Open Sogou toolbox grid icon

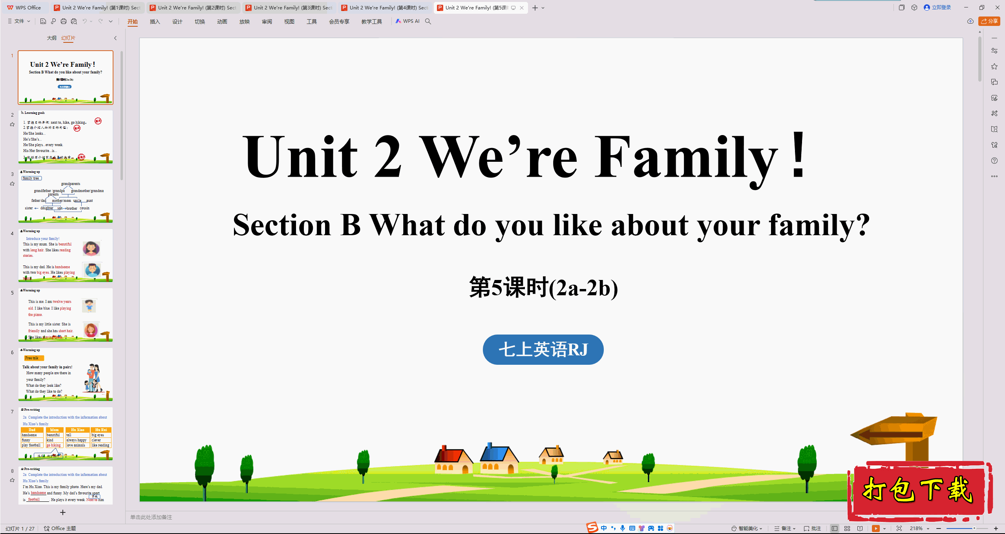tap(660, 528)
